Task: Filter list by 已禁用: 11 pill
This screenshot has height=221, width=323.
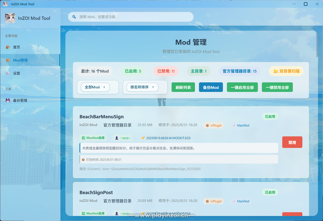Action: (x=166, y=71)
